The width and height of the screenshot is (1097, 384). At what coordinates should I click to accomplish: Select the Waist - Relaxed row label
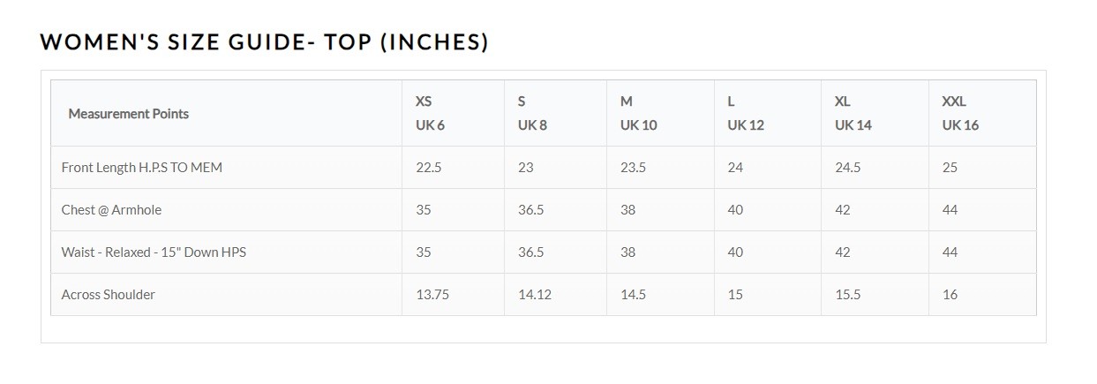154,252
